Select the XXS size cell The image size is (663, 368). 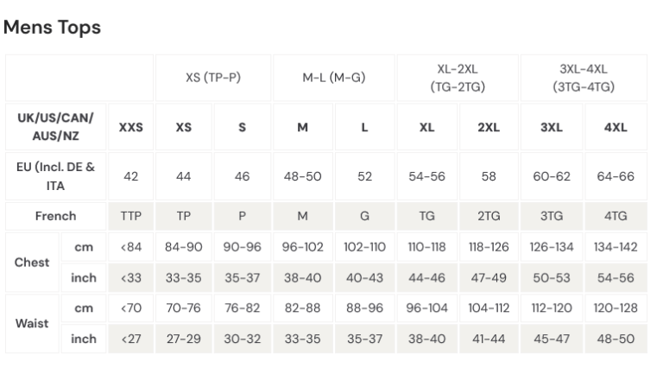pos(131,127)
